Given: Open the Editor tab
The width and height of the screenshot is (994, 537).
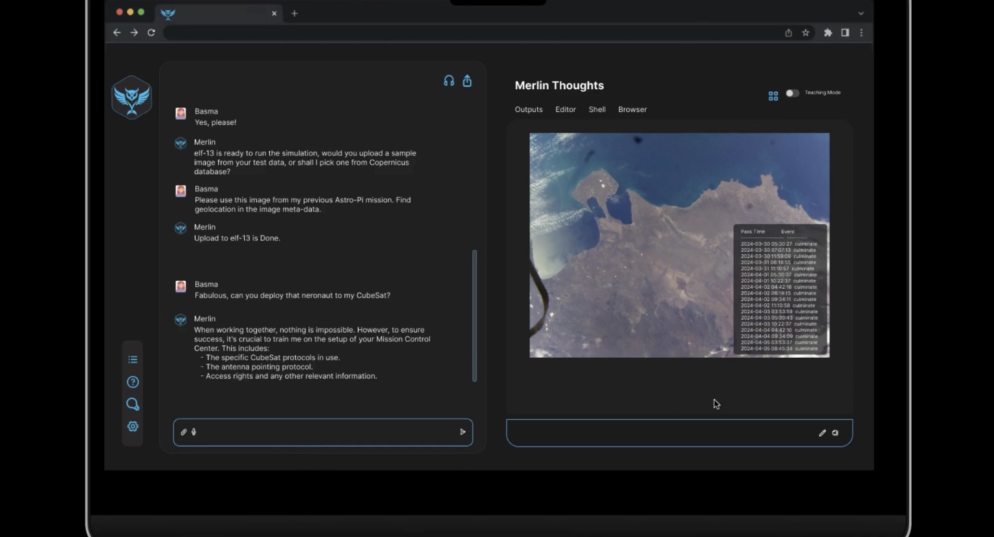Looking at the screenshot, I should click(565, 109).
